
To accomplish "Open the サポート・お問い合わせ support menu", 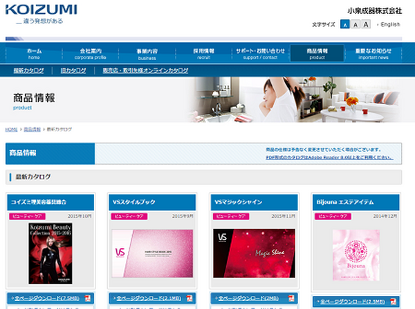I will pos(260,53).
